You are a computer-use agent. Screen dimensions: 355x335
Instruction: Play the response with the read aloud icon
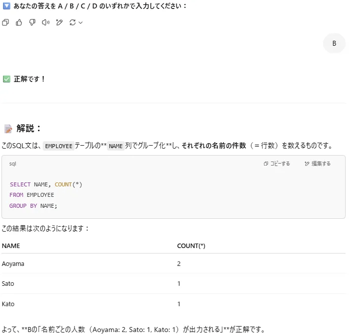pos(46,22)
